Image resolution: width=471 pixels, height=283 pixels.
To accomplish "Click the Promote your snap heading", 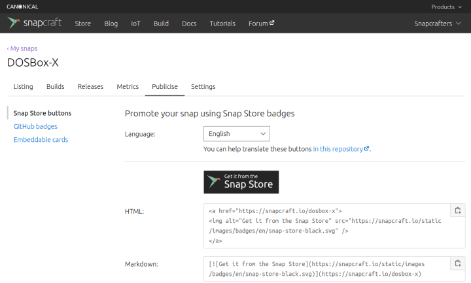I will click(x=210, y=114).
